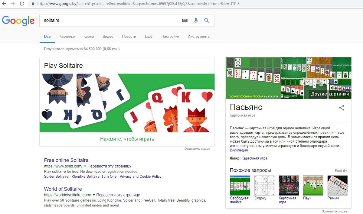363x214 pixels.
Task: Open Инструменты options
Action: coord(199,36)
